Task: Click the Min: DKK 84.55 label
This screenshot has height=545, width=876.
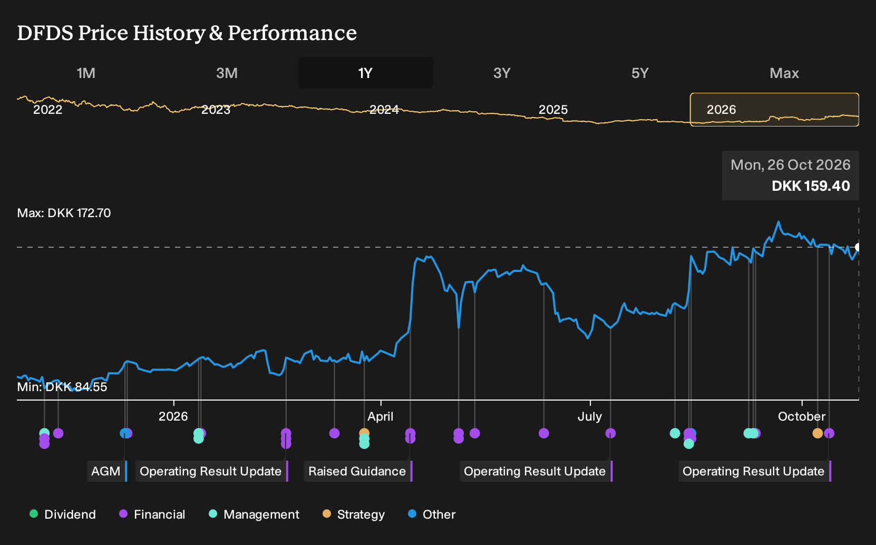Action: (x=62, y=387)
